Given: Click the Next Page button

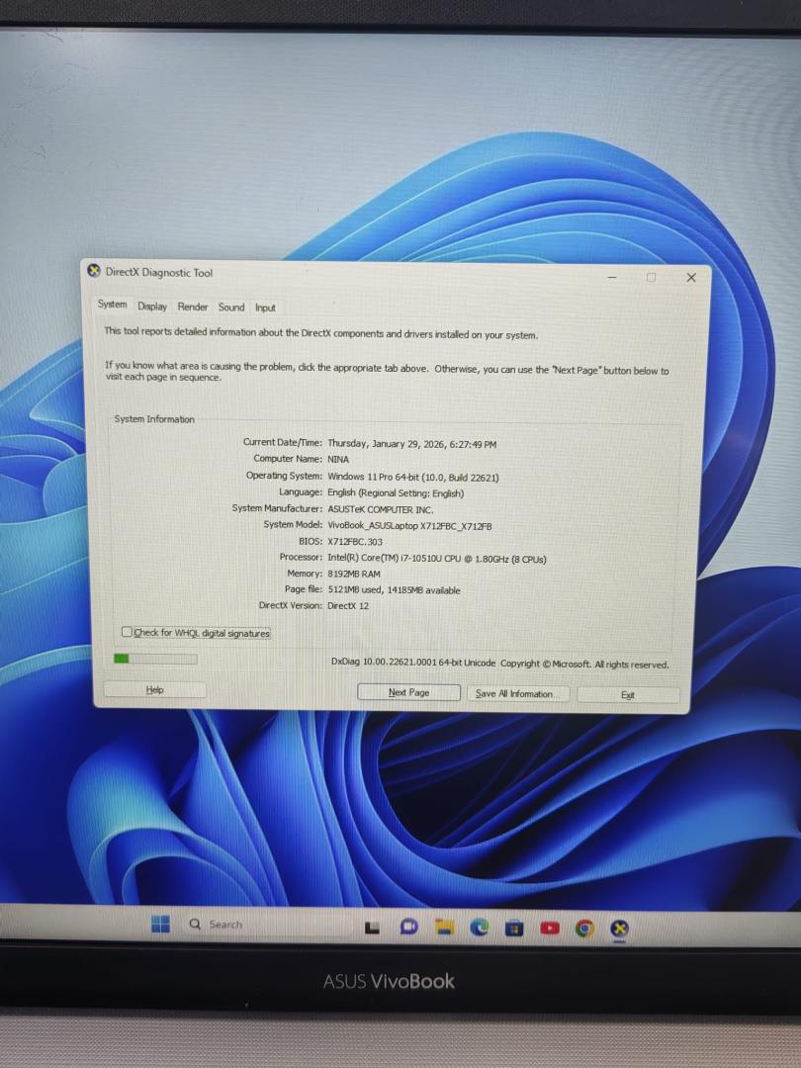Looking at the screenshot, I should pyautogui.click(x=408, y=693).
